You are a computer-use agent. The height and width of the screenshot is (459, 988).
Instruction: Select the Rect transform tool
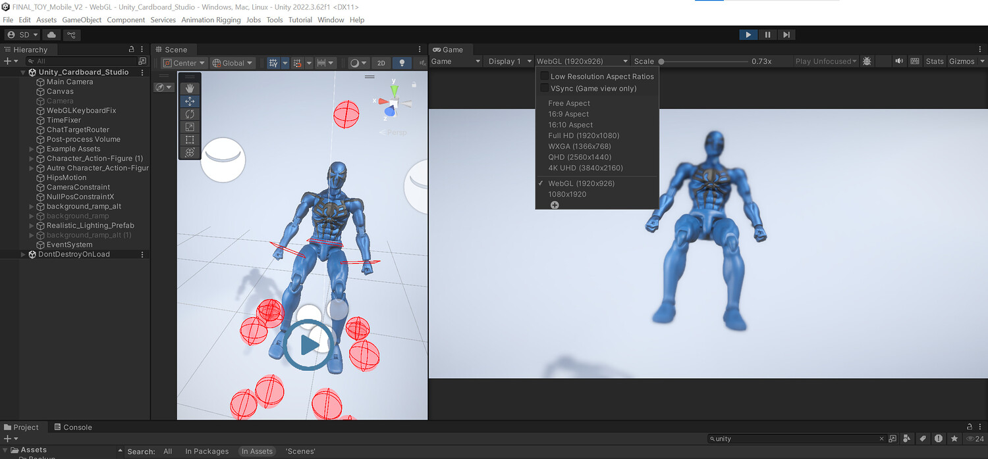point(190,139)
